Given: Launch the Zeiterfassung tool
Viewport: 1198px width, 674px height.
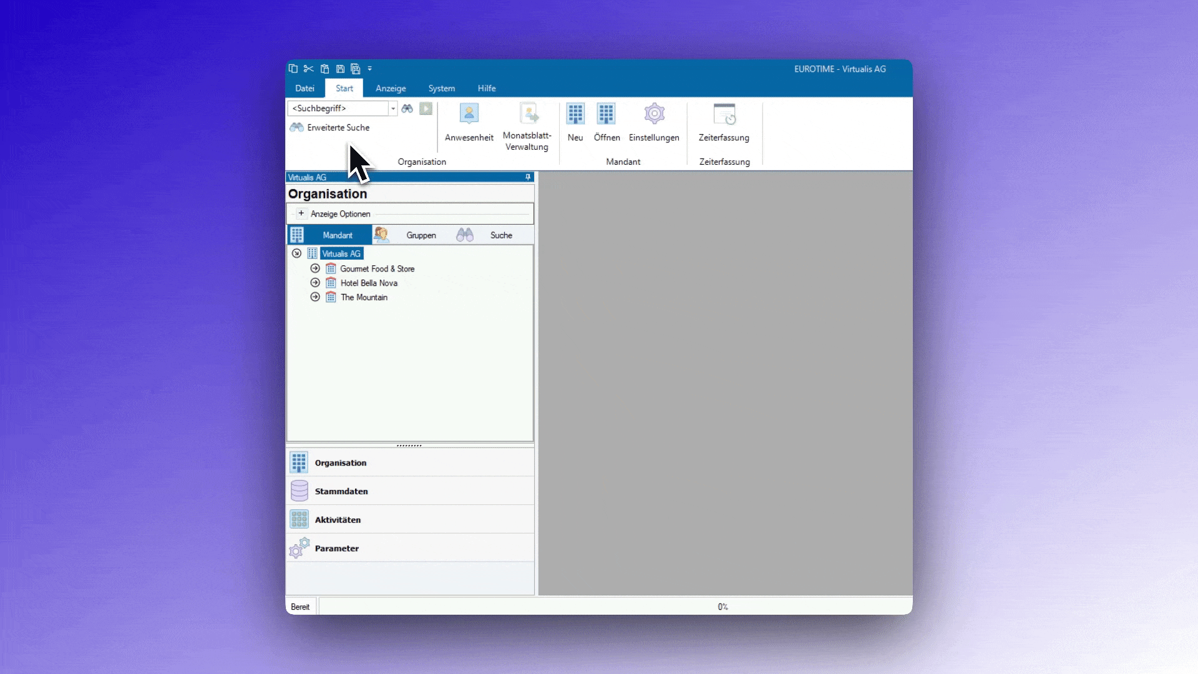Looking at the screenshot, I should [x=724, y=122].
